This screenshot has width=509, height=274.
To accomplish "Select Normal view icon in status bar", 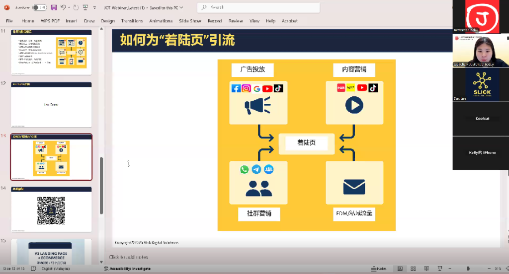I will (x=399, y=269).
